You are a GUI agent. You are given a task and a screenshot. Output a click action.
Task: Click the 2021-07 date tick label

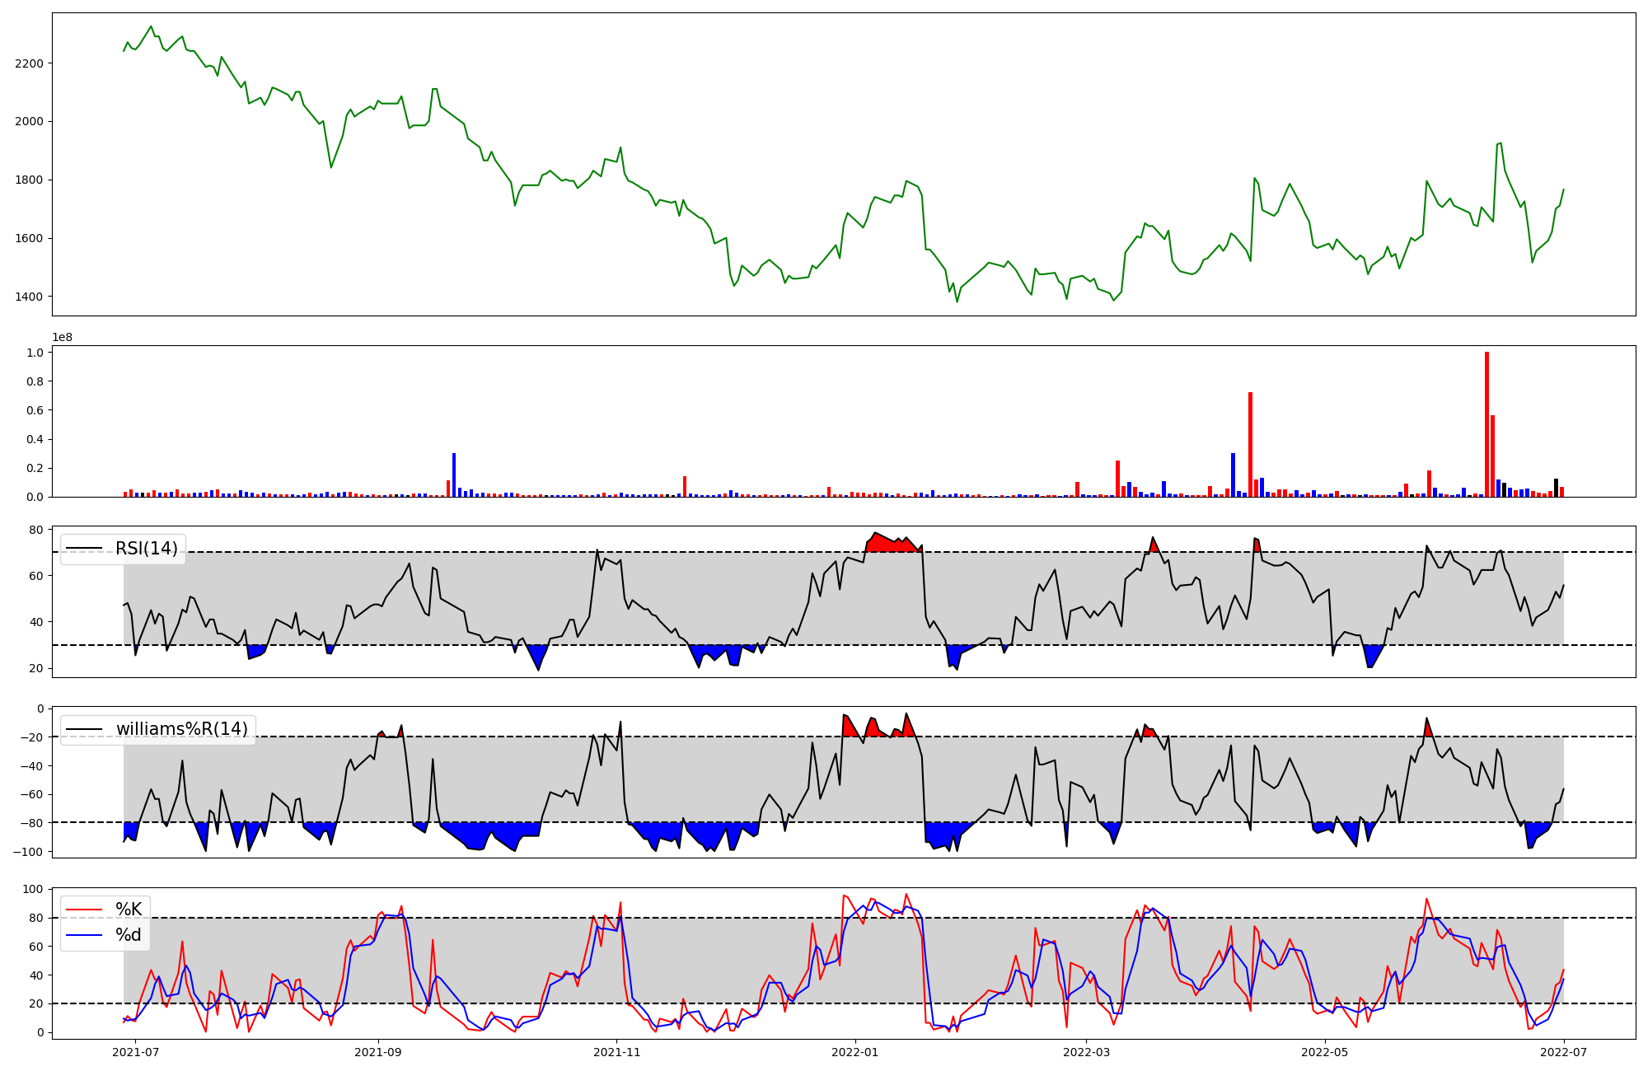point(135,1052)
